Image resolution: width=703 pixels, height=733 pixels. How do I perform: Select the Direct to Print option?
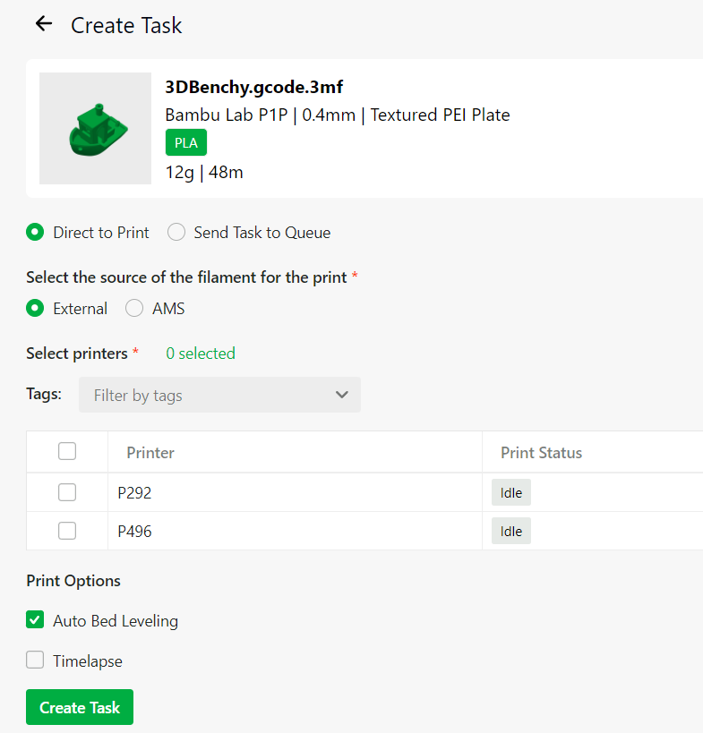(35, 233)
